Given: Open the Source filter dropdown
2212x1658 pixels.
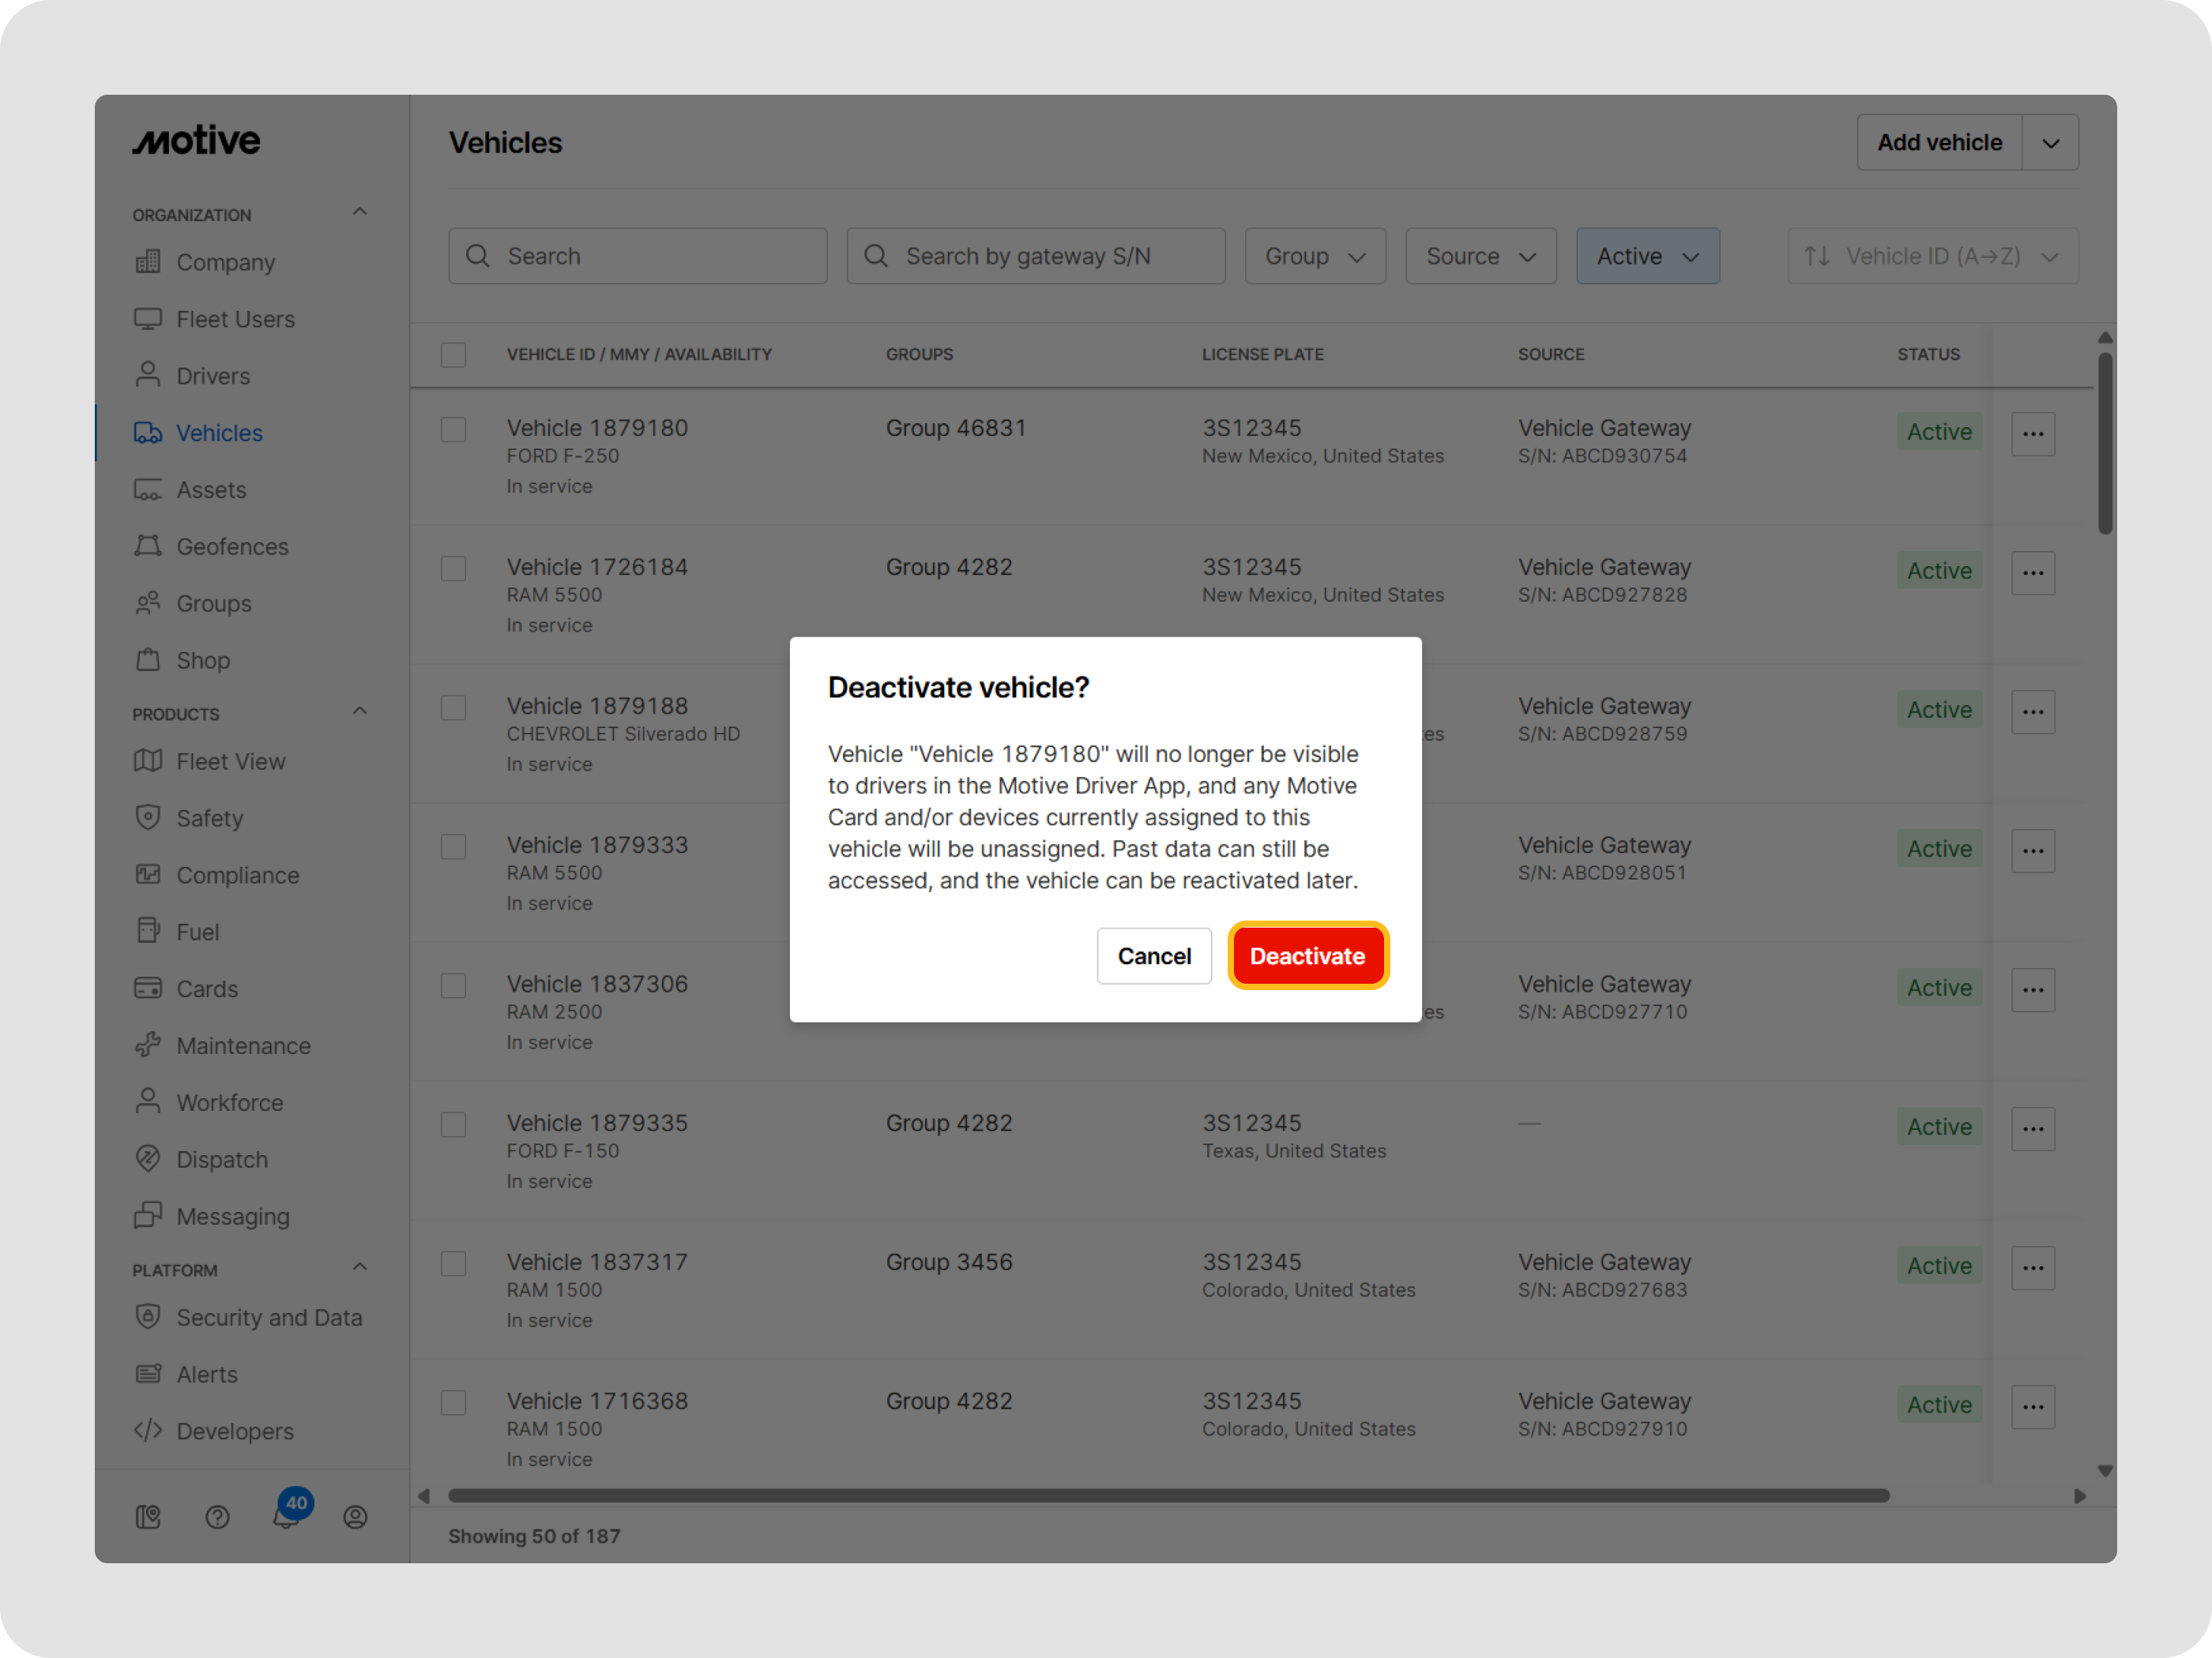Looking at the screenshot, I should (1480, 256).
